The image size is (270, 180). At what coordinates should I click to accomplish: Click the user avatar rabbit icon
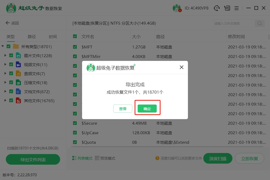point(177,8)
